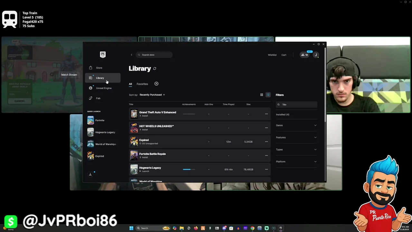The image size is (412, 232).
Task: Open the Windows Start menu
Action: pyautogui.click(x=131, y=228)
